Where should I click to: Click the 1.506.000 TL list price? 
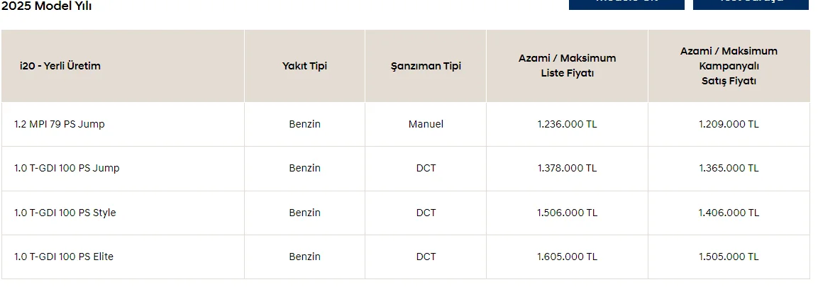(x=567, y=213)
